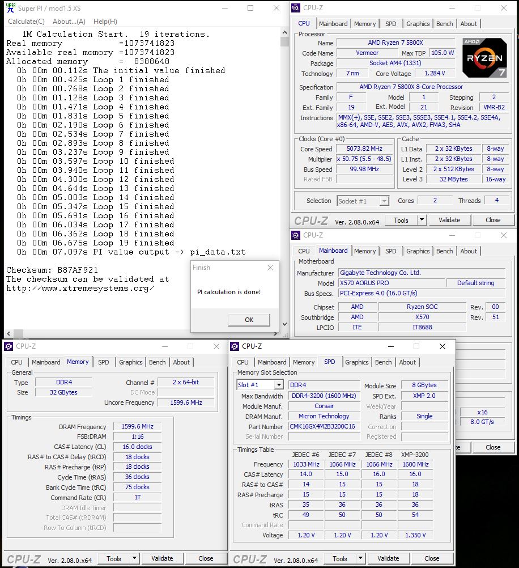The width and height of the screenshot is (519, 568).
Task: Open SPD tab in Mainboard CPU-Z window
Action: click(390, 251)
